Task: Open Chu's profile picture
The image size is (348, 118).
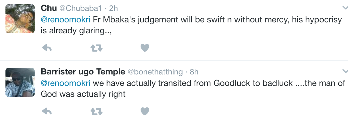Action: click(20, 19)
